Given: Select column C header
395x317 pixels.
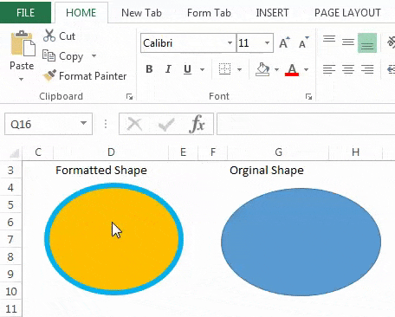Looking at the screenshot, I should coord(38,152).
